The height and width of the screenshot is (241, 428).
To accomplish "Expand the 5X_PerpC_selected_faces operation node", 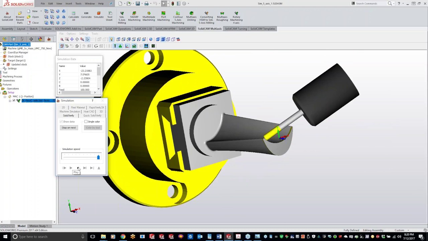I will tap(10, 100).
